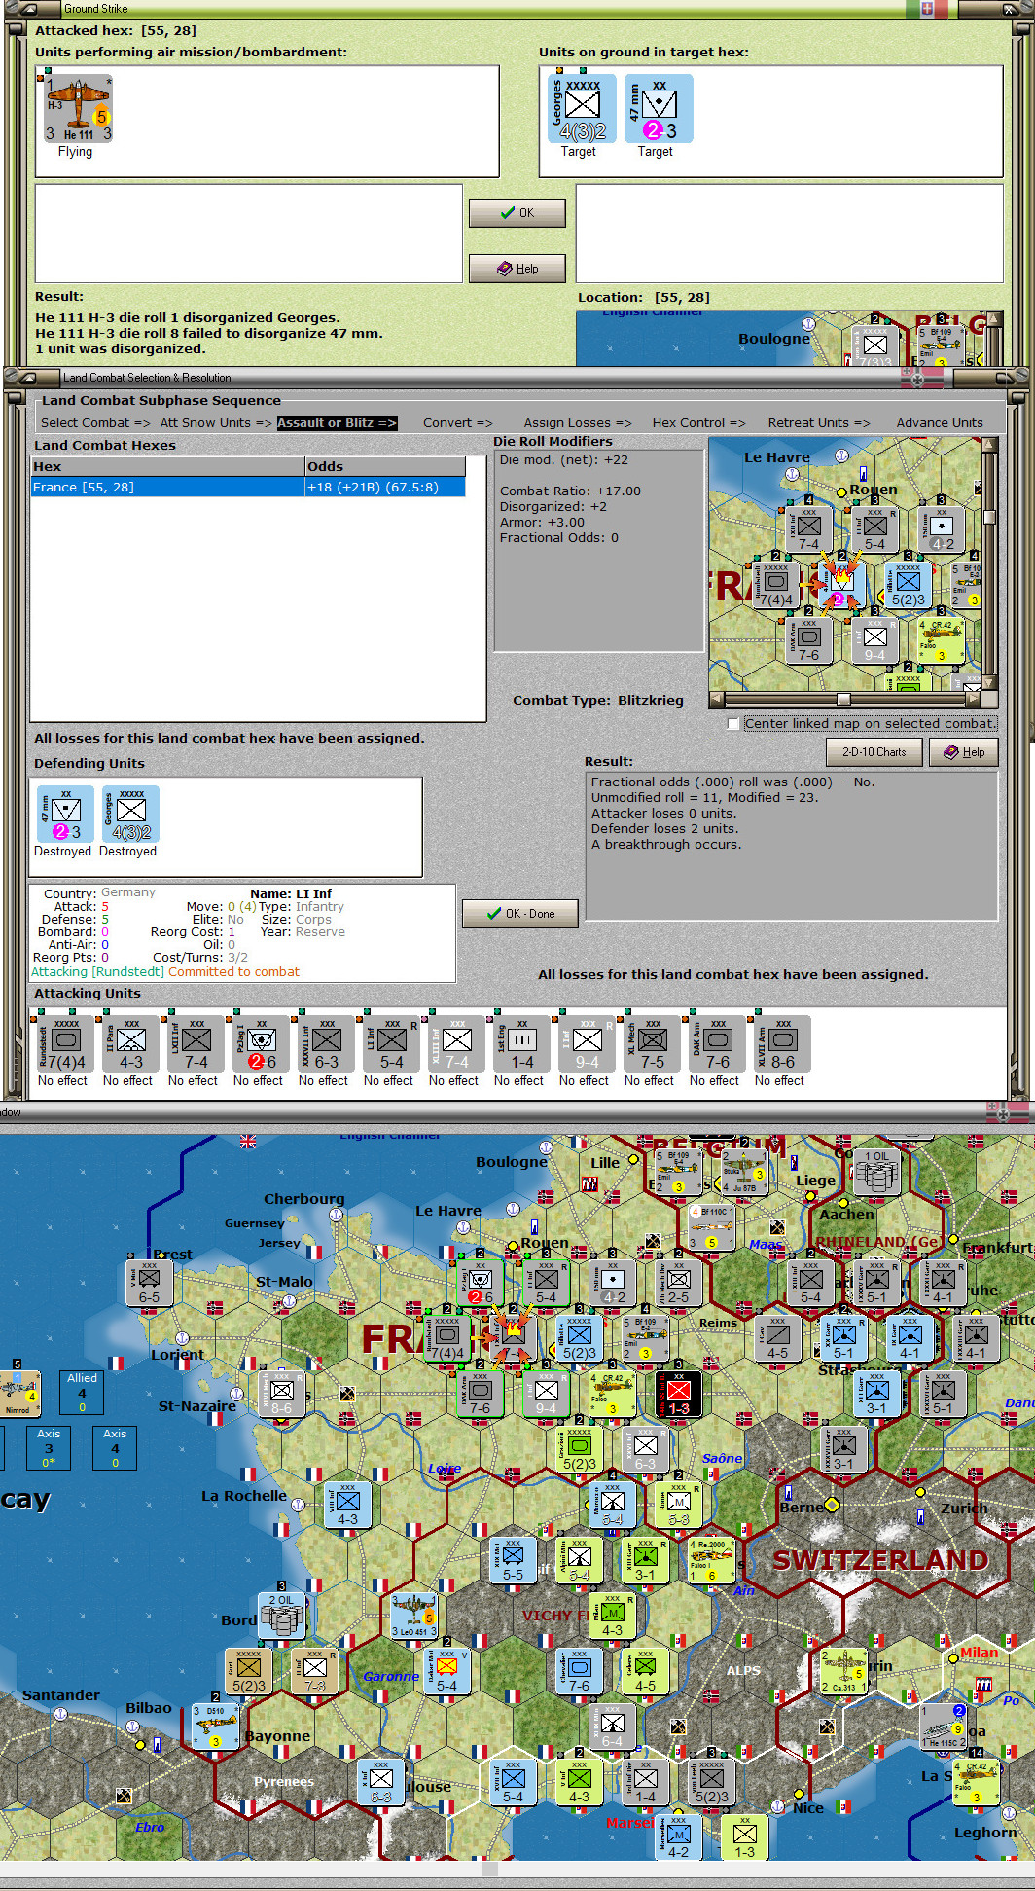Select the 1st Eng 1-4 attacking unit
This screenshot has height=1891, width=1035.
point(521,1043)
